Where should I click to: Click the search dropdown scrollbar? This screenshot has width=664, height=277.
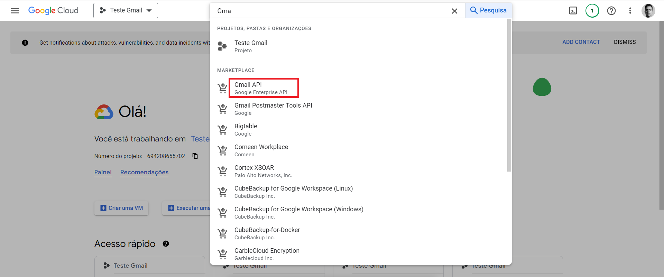pos(509,95)
